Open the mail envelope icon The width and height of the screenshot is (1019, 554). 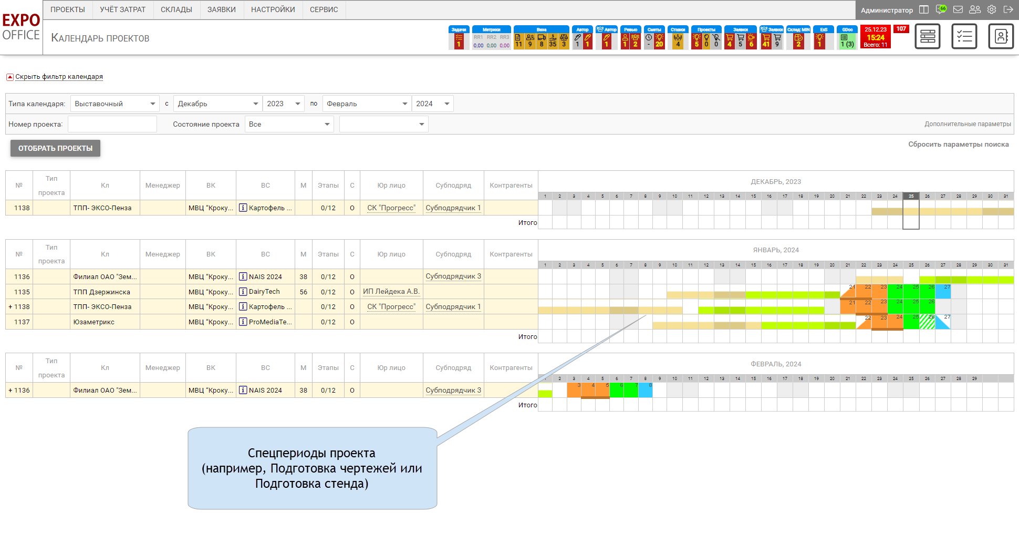[x=958, y=9]
